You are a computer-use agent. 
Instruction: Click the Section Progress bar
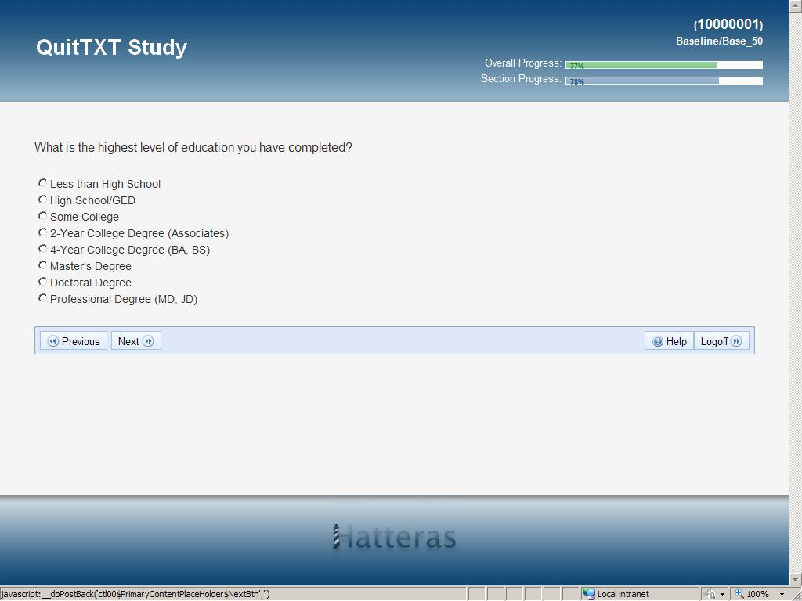click(x=664, y=81)
